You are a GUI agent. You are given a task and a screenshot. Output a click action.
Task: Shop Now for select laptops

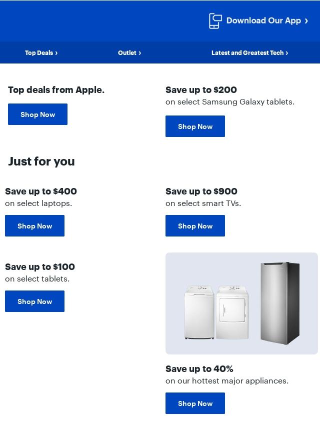[x=34, y=226]
